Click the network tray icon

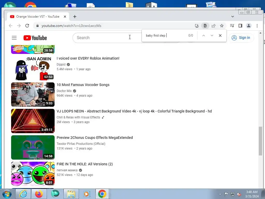[233, 194]
